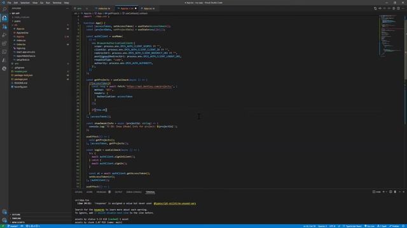Open README.md in explorer
Viewport: 407px width, 228px height.
click(21, 83)
